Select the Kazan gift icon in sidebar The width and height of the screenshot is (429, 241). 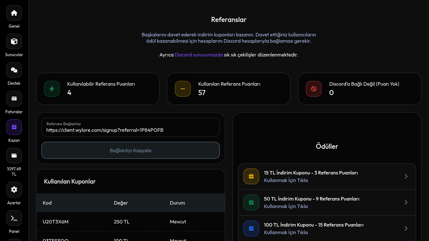click(x=14, y=127)
